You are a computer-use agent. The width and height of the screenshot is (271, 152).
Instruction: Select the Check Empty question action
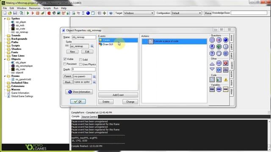(x=212, y=40)
